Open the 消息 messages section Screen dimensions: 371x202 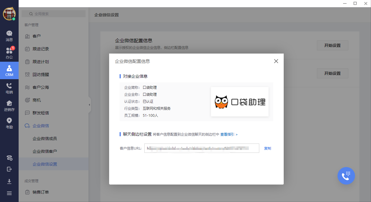pos(9,36)
